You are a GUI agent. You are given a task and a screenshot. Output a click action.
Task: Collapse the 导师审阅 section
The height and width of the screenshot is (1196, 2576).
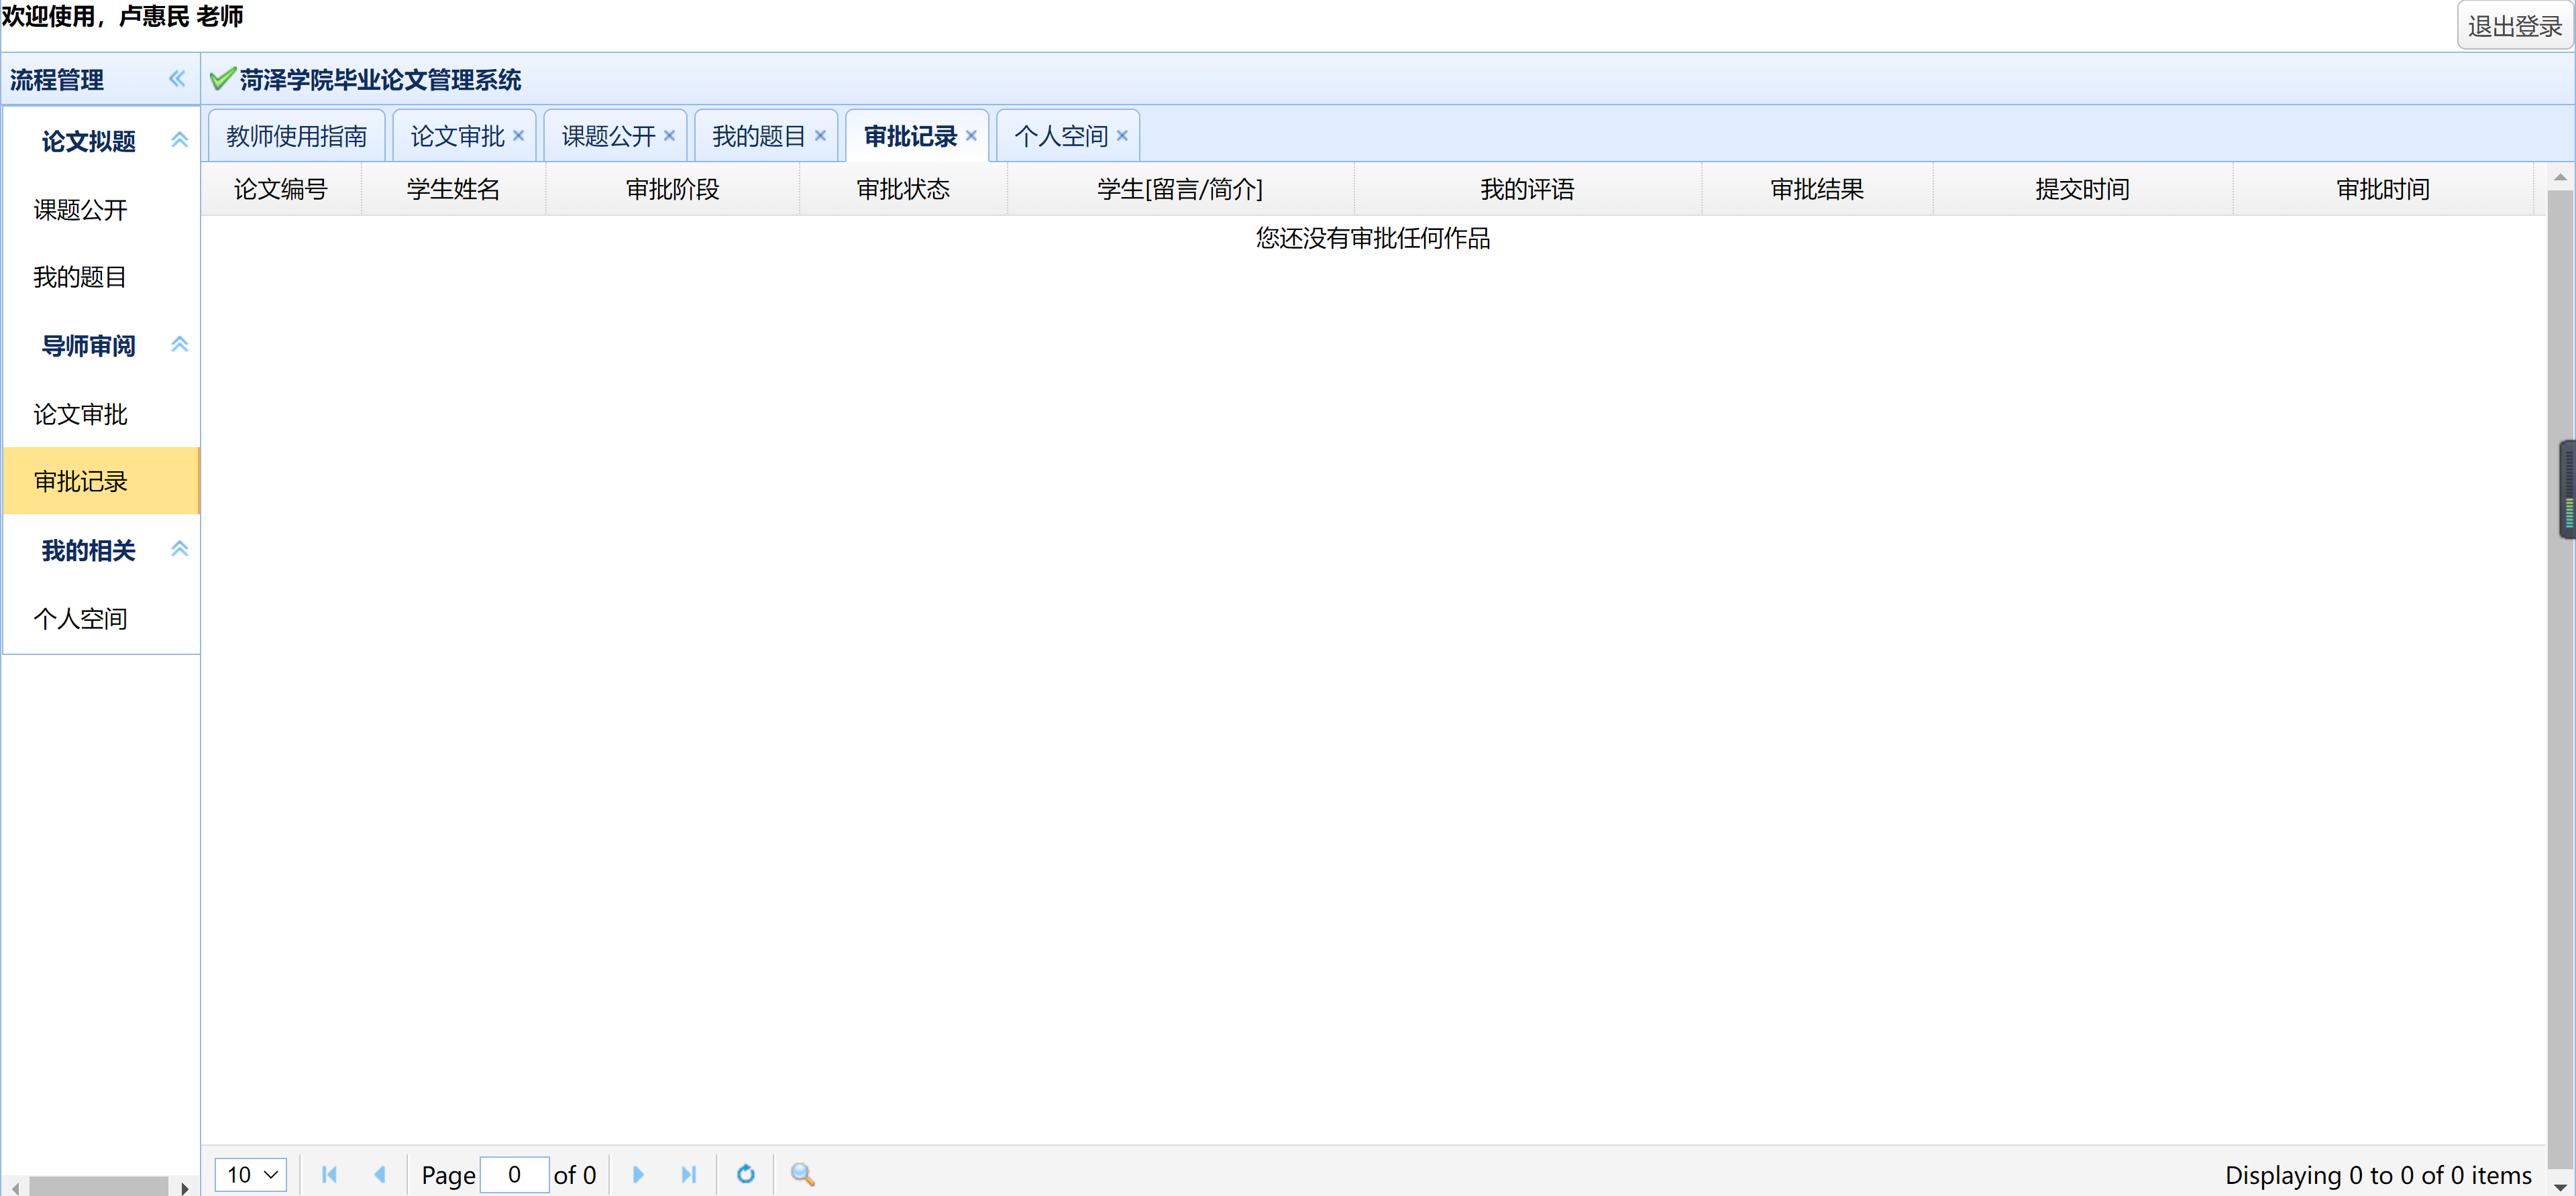(x=180, y=344)
